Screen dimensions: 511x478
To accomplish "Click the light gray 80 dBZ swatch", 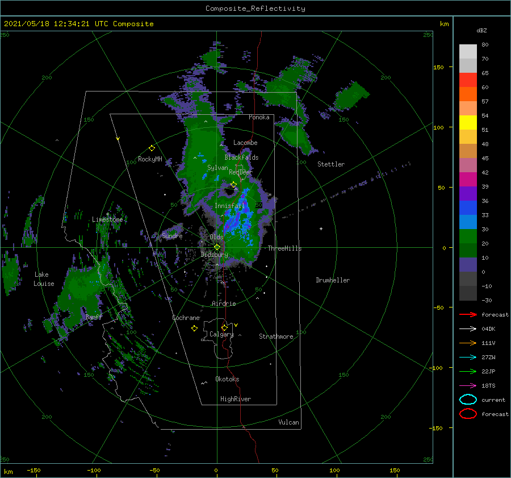I will tap(468, 52).
